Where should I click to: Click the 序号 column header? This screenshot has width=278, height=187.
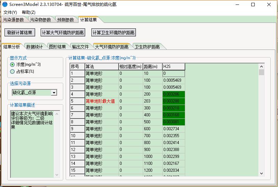[x=77, y=66]
